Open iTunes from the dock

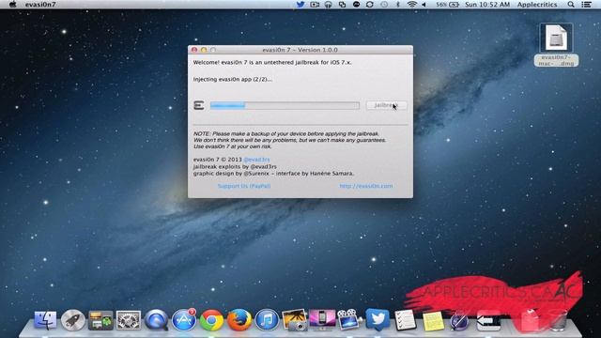click(267, 319)
